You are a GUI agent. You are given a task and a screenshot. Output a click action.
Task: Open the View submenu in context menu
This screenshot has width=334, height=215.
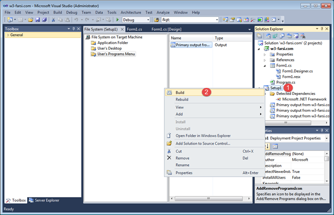(x=214, y=107)
